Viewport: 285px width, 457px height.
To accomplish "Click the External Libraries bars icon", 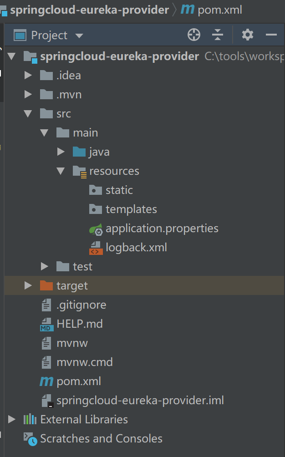I will (30, 419).
